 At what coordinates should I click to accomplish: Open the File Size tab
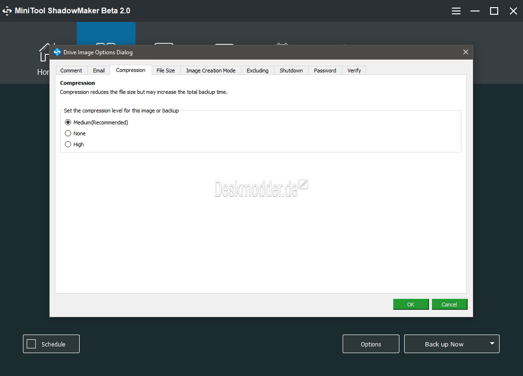(166, 71)
